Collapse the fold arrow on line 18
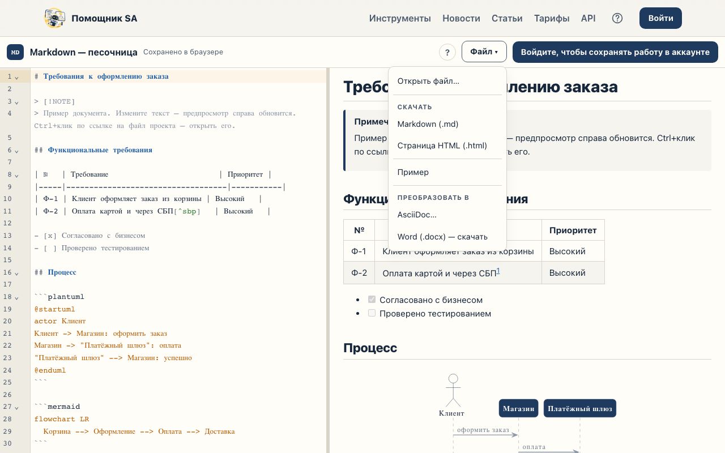Image resolution: width=725 pixels, height=453 pixels. tap(16, 297)
